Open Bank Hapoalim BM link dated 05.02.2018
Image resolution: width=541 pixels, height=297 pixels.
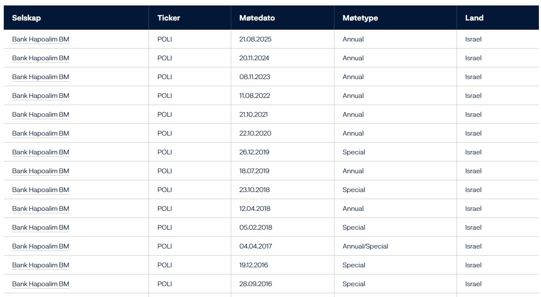(41, 228)
